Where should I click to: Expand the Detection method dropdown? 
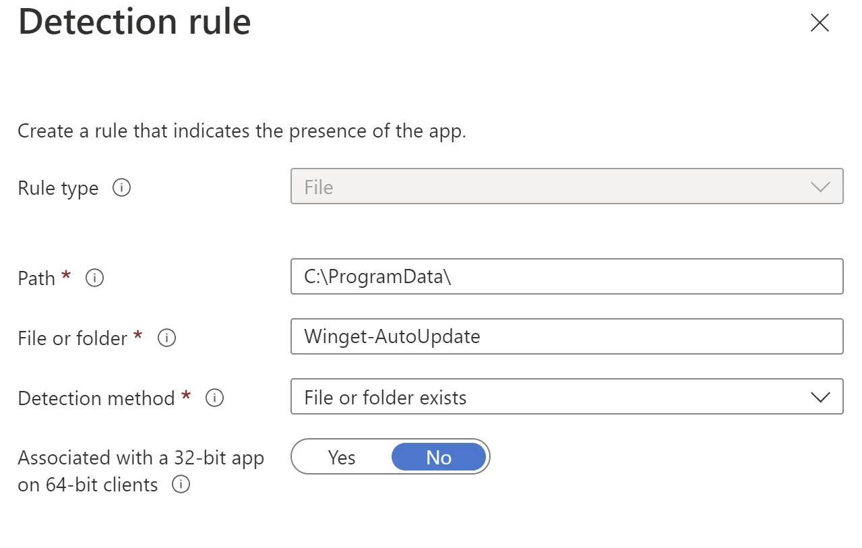pos(567,396)
